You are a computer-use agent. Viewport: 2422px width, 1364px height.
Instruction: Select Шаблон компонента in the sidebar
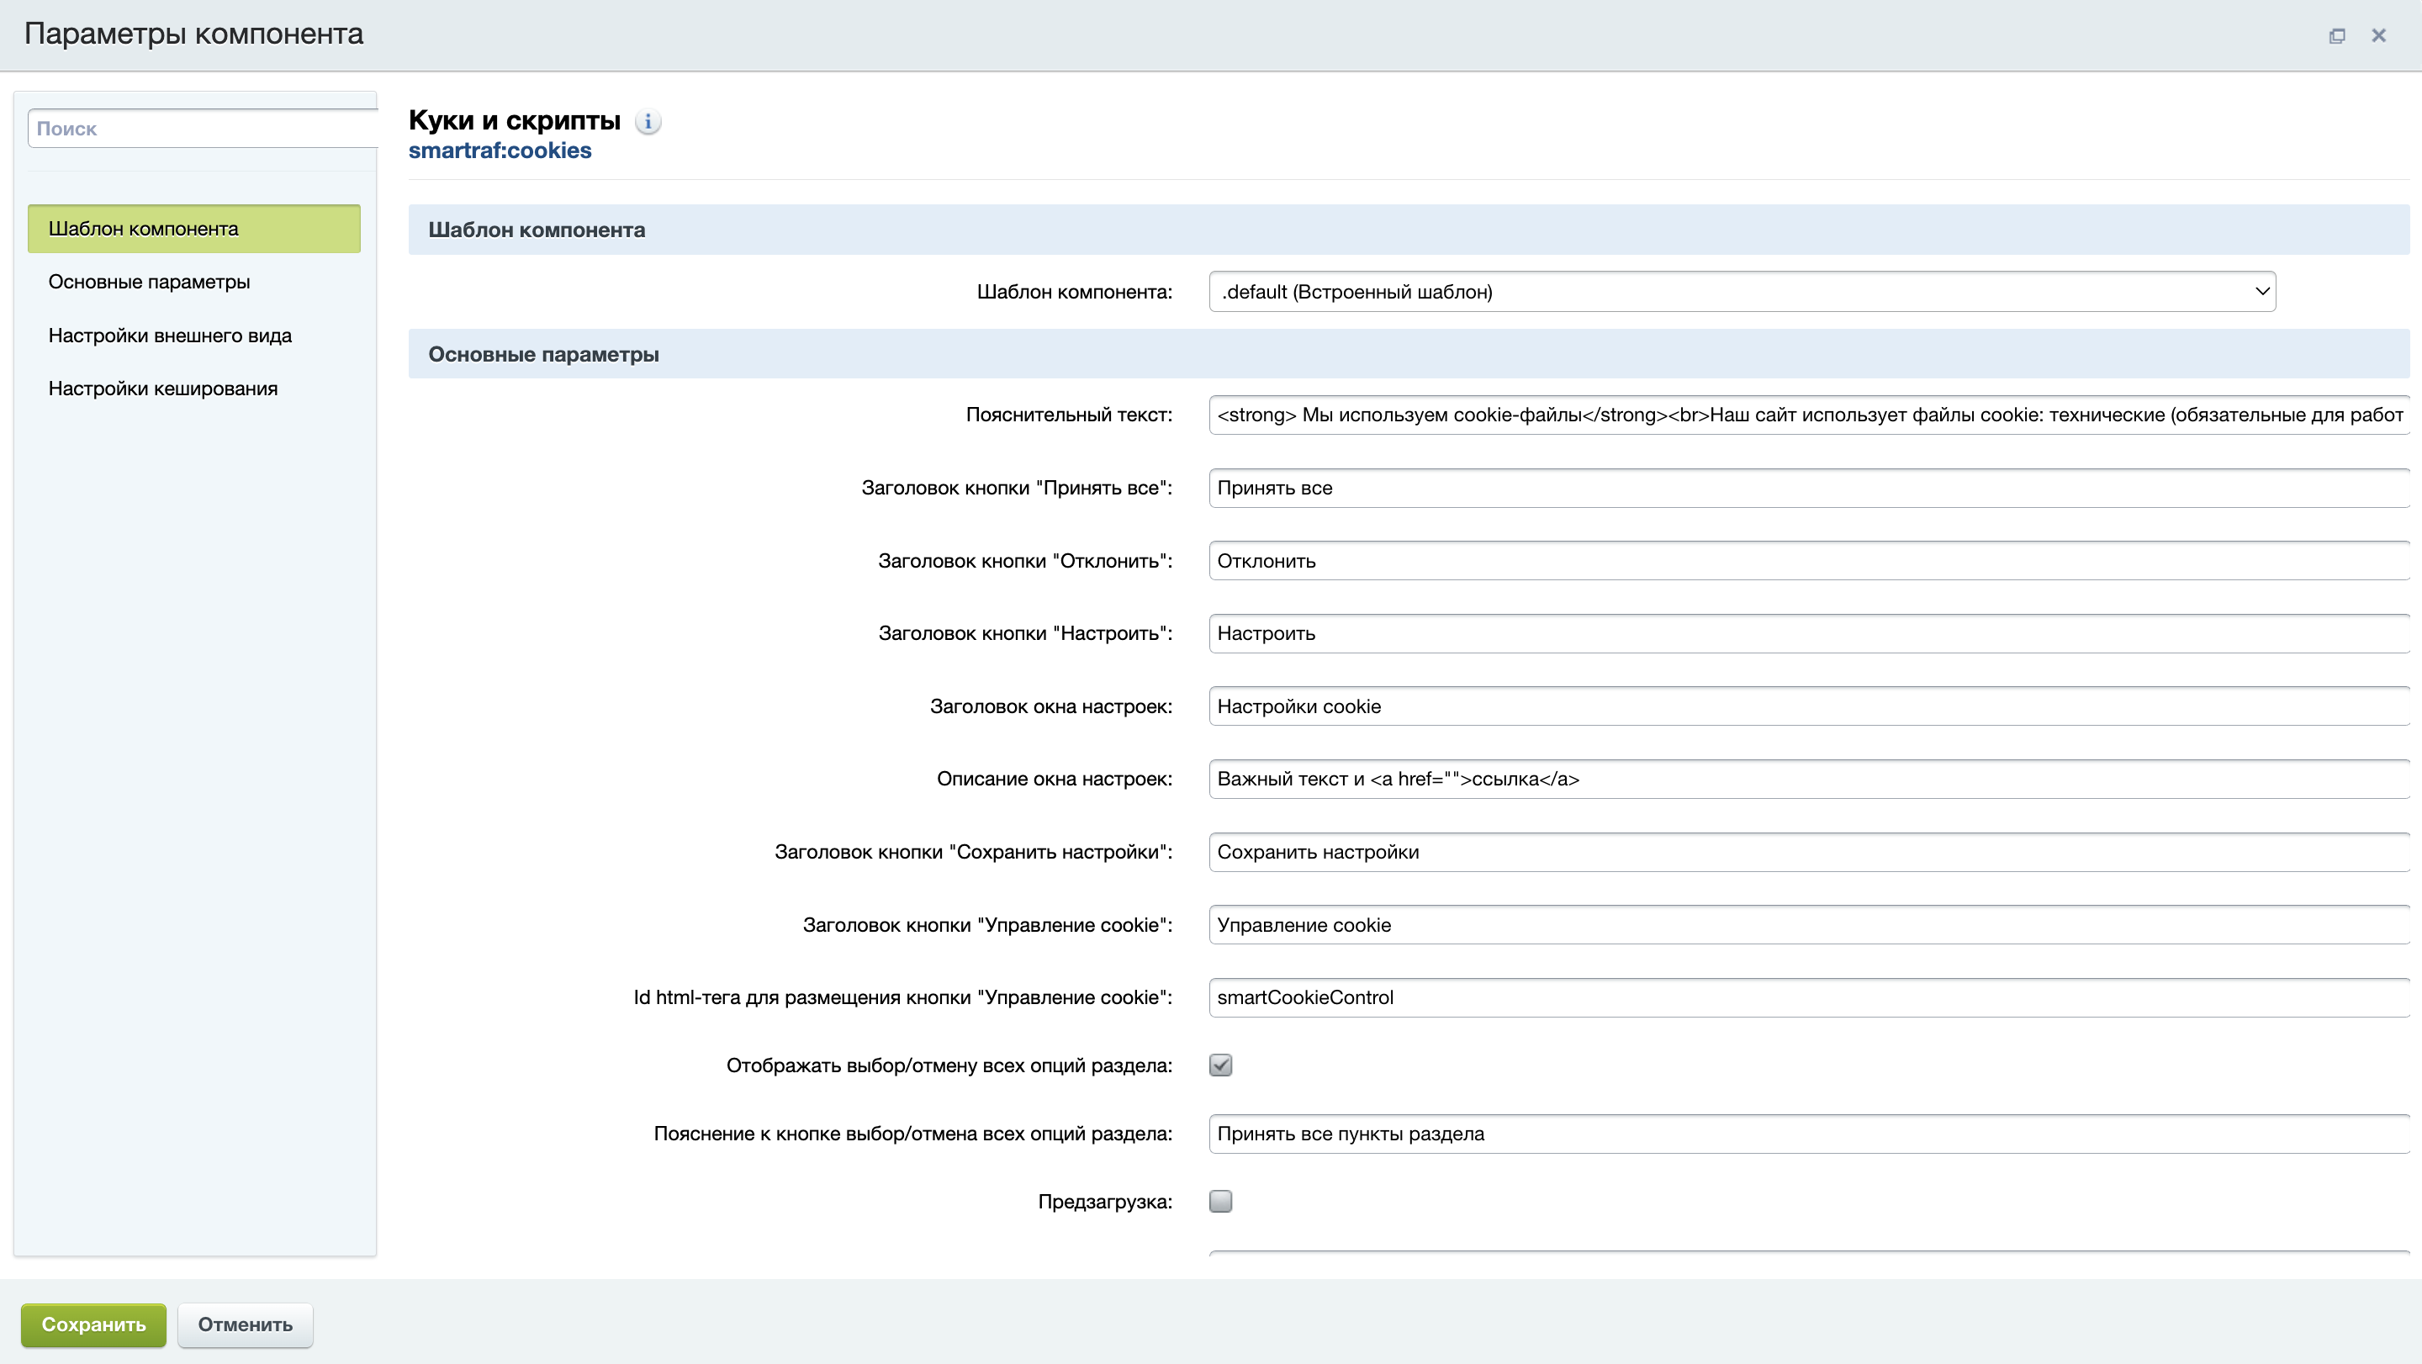(193, 229)
